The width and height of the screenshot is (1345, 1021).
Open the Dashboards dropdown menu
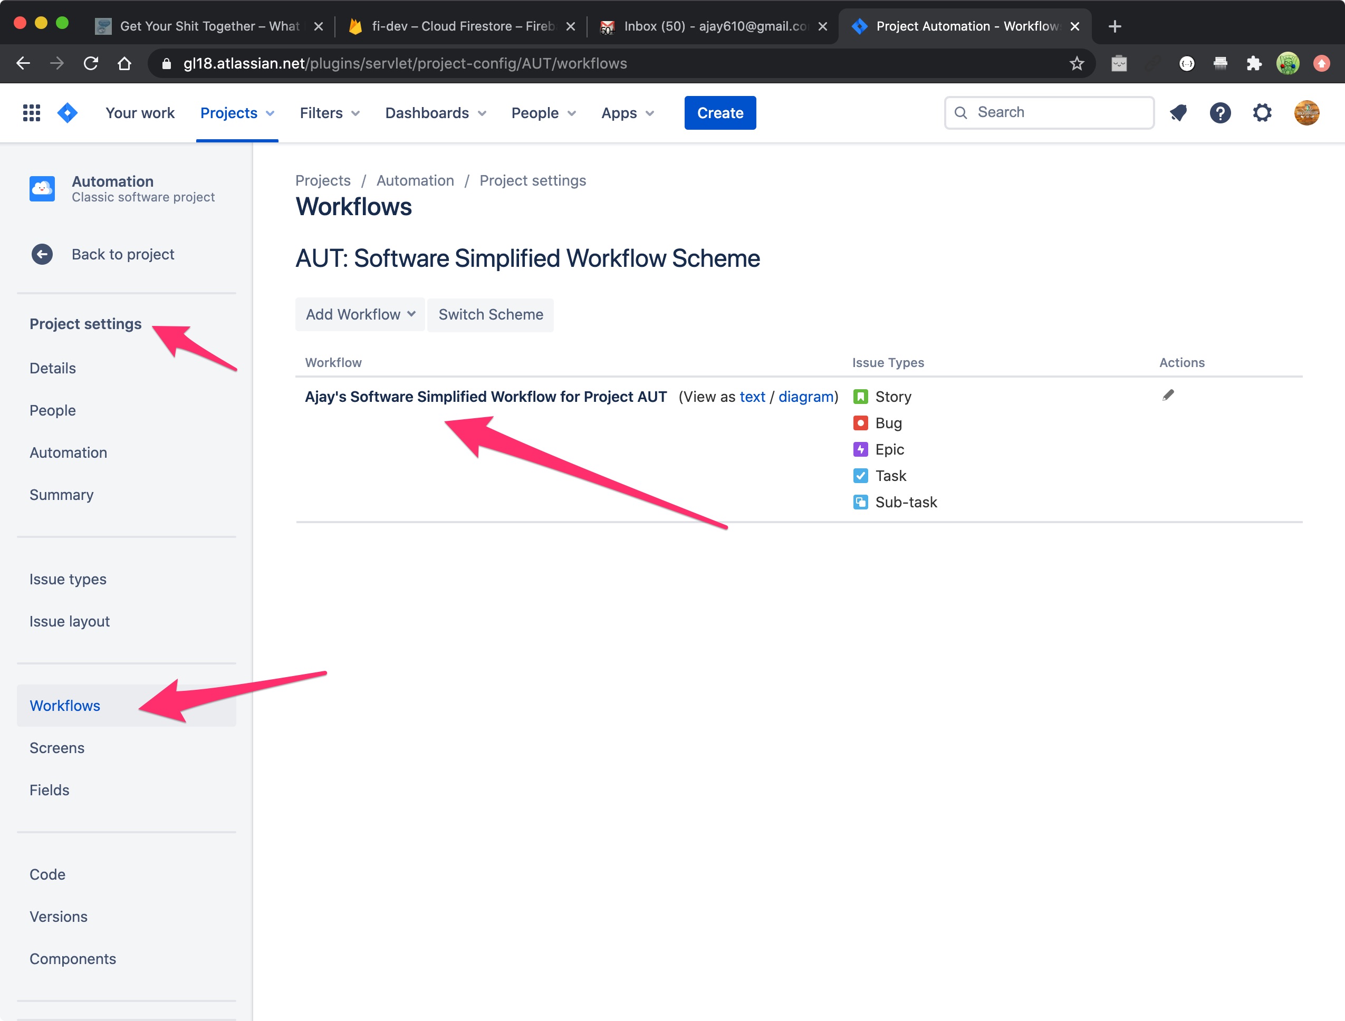435,113
